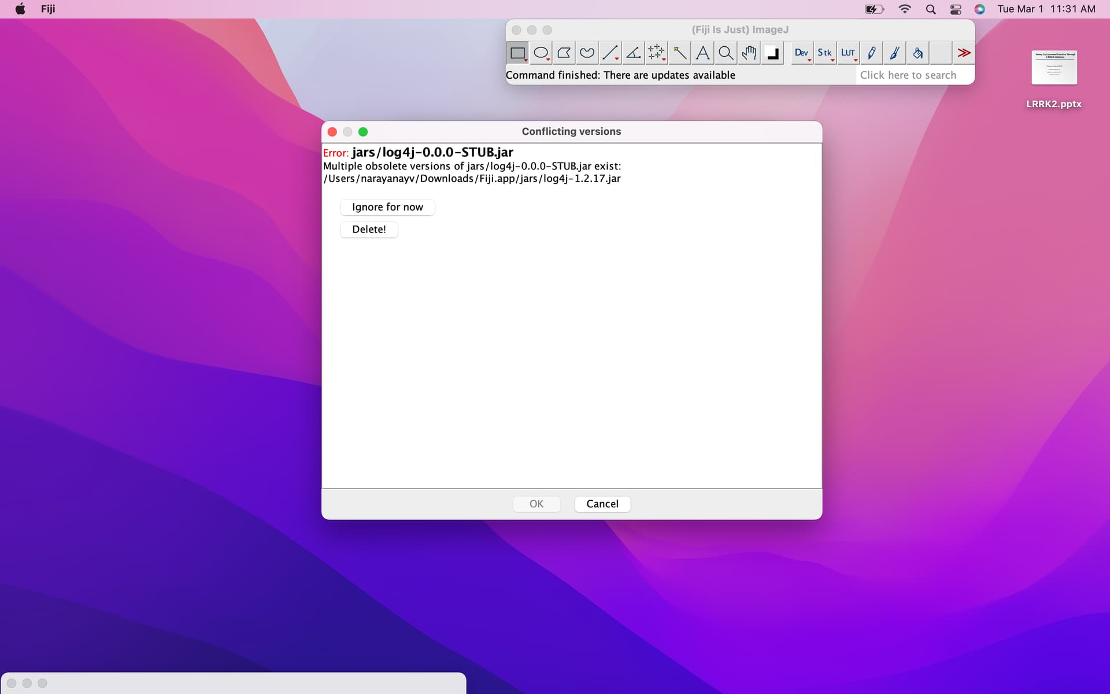
Task: Open the Dev developer menu dropdown
Action: (x=801, y=53)
